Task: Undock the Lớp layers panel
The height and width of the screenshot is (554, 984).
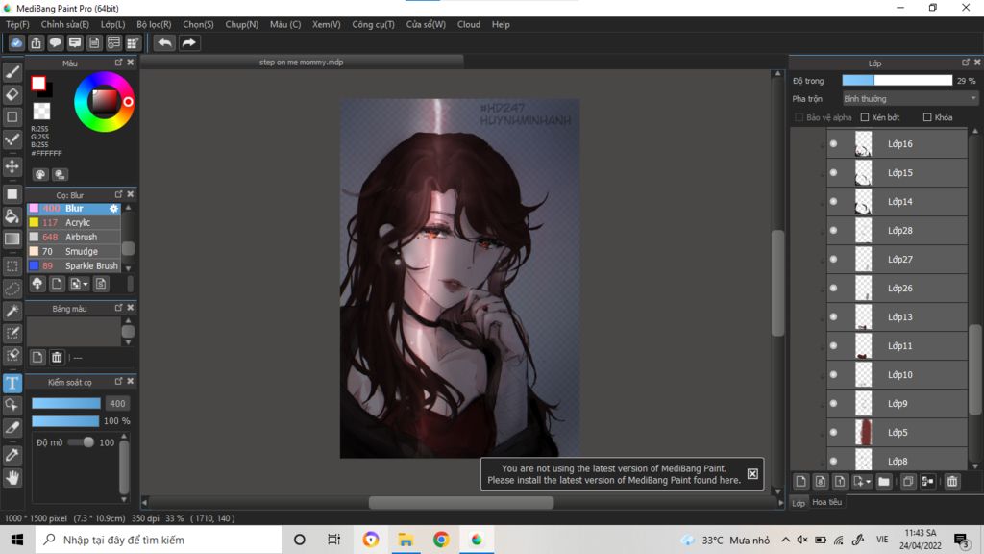Action: click(x=965, y=63)
